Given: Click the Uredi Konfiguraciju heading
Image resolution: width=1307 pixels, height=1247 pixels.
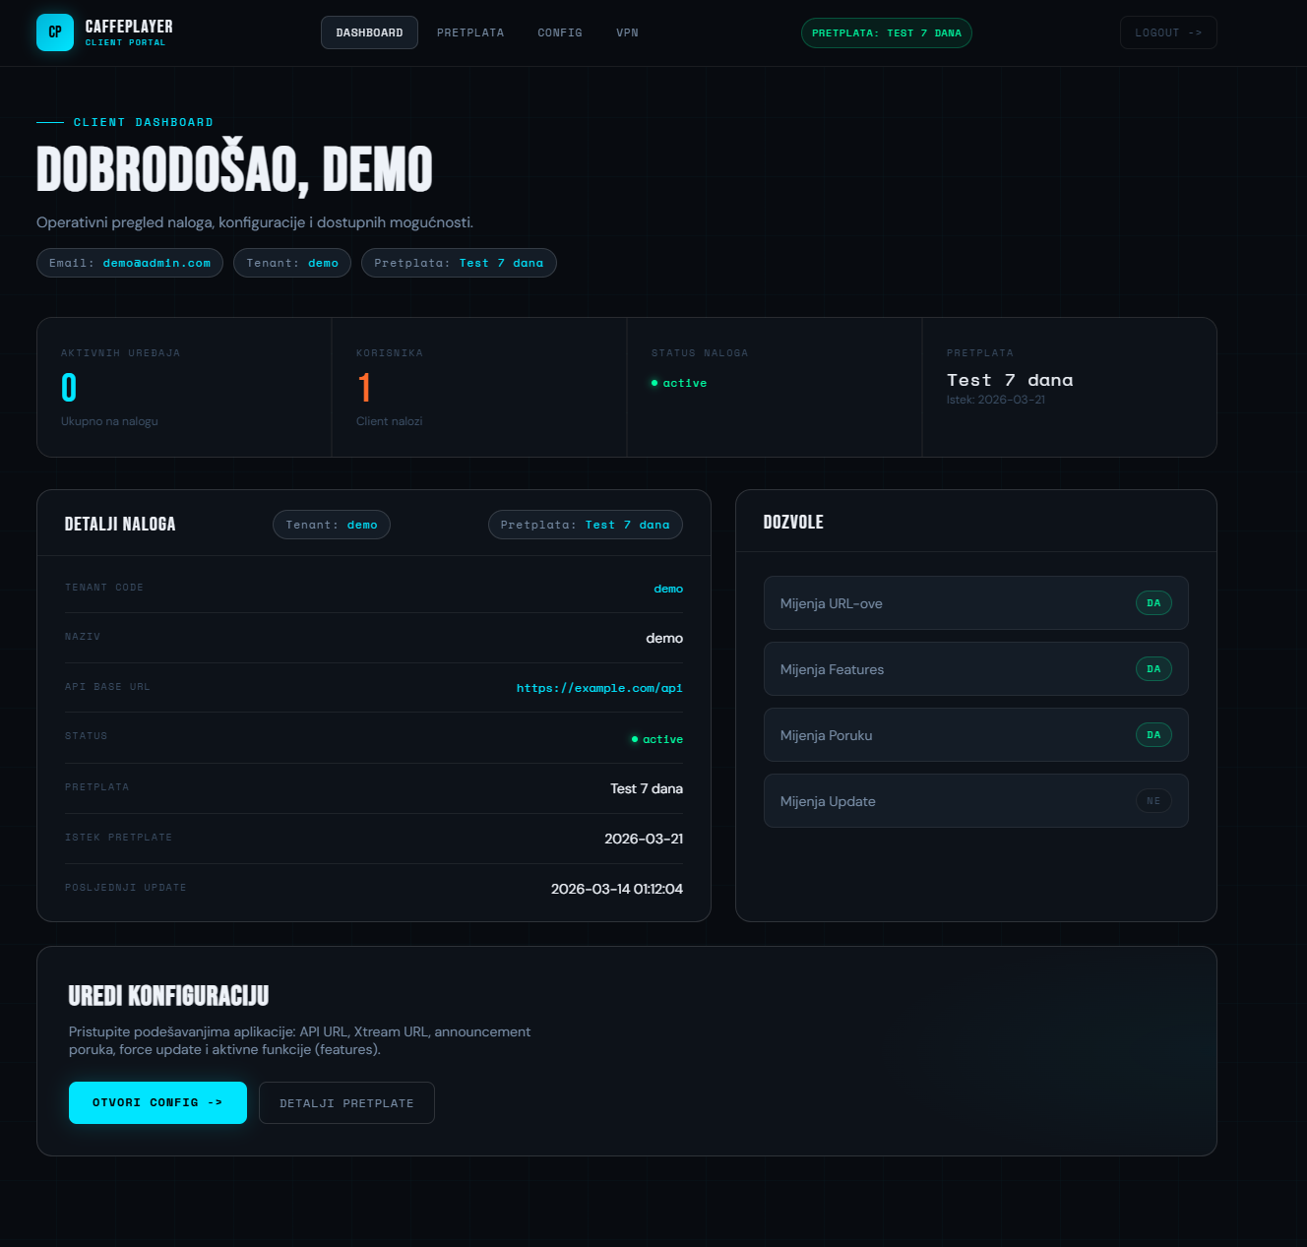Looking at the screenshot, I should [168, 996].
